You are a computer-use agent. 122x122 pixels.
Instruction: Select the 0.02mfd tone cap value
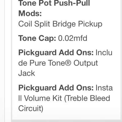click(73, 38)
